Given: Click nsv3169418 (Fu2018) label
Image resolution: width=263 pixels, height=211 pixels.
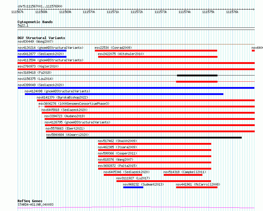Looking at the screenshot, I should (x=35, y=73).
